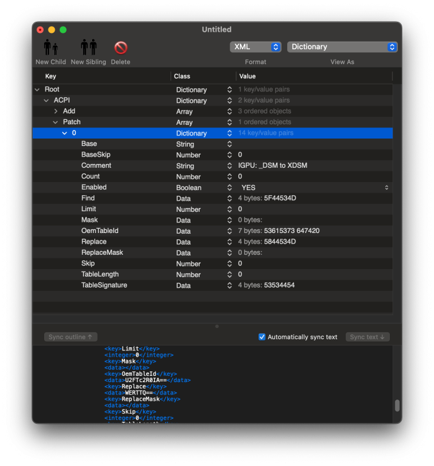The height and width of the screenshot is (466, 434).
Task: Open class stepper for Skip row
Action: point(229,263)
